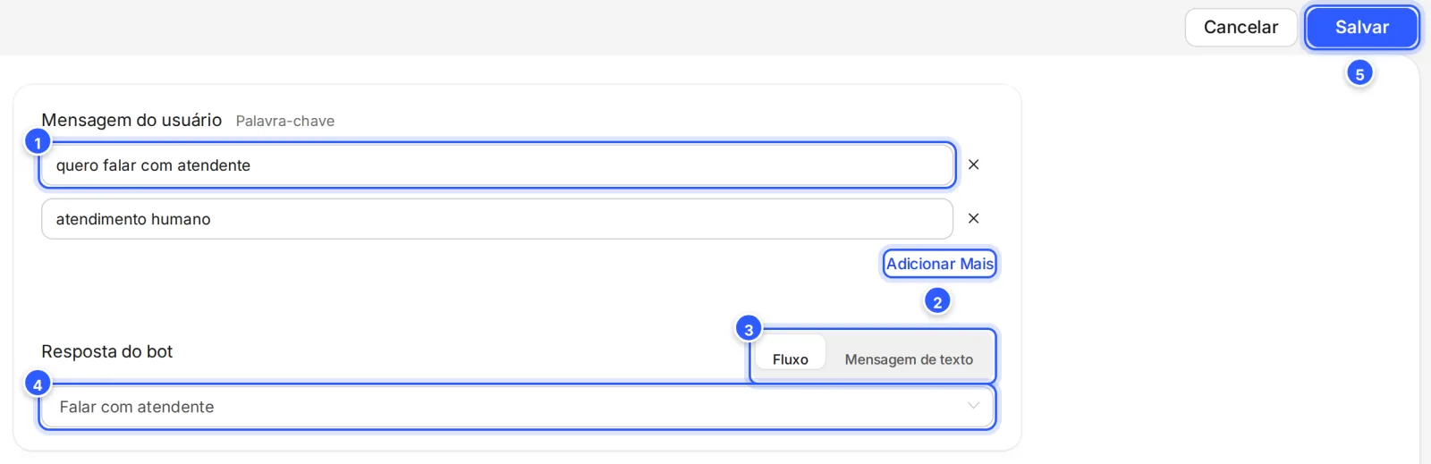Switch to the Mensagem de texto tab
Viewport: 1431px width, 464px height.
tap(909, 359)
